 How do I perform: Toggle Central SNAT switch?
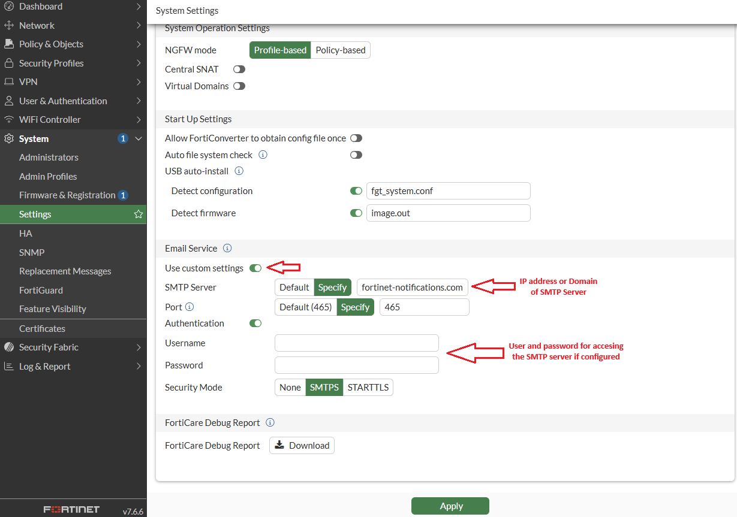point(239,69)
